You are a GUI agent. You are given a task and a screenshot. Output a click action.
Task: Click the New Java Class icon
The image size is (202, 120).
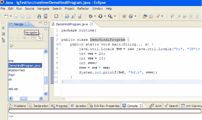tap(80, 17)
